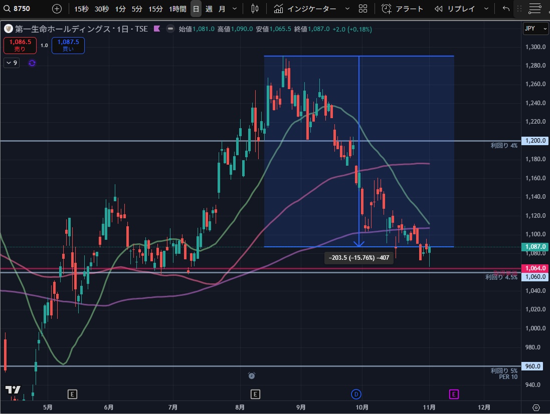
Task: Select the 1分 interval
Action: 120,9
